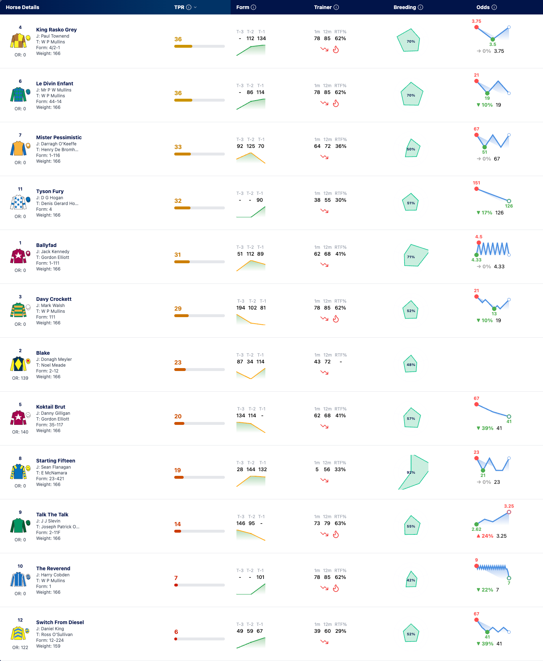Open the Switch From Diesel horse link

60,622
